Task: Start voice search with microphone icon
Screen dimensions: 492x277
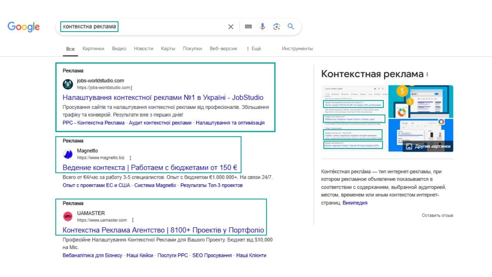Action: click(262, 27)
